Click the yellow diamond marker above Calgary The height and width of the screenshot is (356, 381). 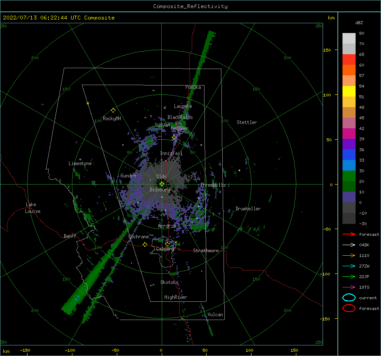167,244
